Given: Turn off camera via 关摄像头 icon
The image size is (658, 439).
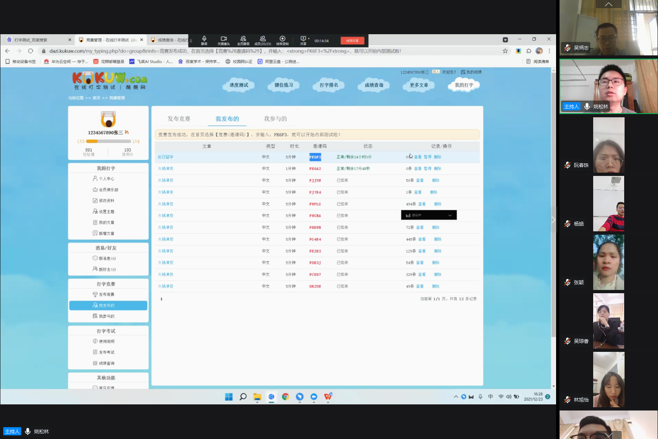Looking at the screenshot, I should (x=223, y=40).
